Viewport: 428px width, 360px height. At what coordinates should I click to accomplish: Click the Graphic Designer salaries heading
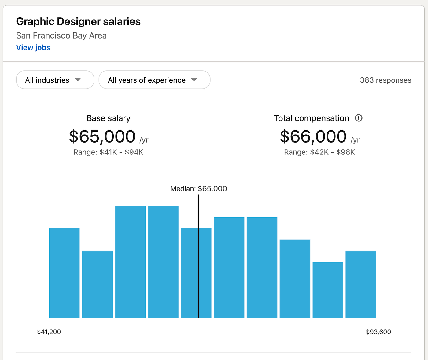pos(78,21)
